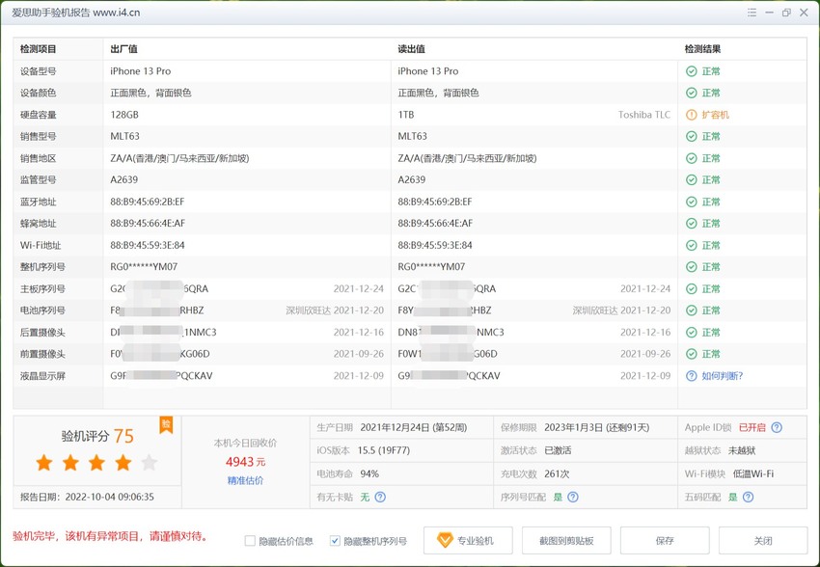
Task: Click the help icon next to 有无卡贴
Action: pyautogui.click(x=380, y=497)
